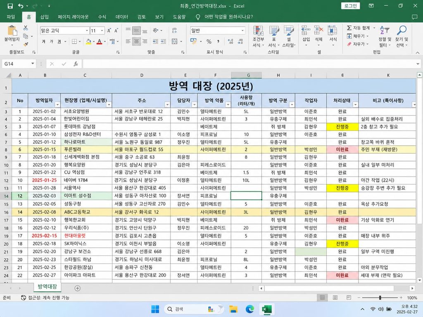
Task: Toggle bold (가) formatting
Action: click(x=44, y=42)
